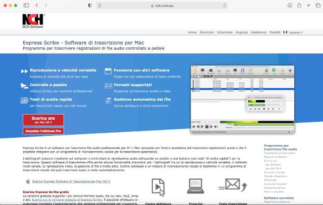This screenshot has width=323, height=205.
Task: Click the supported formats file icon
Action: click(x=108, y=86)
